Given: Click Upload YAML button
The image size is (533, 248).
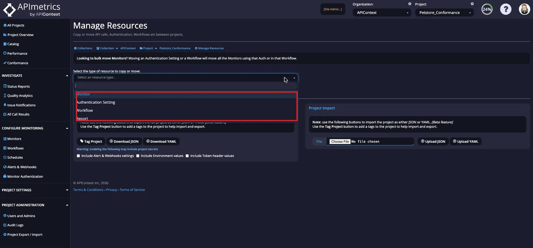Looking at the screenshot, I should [x=466, y=141].
